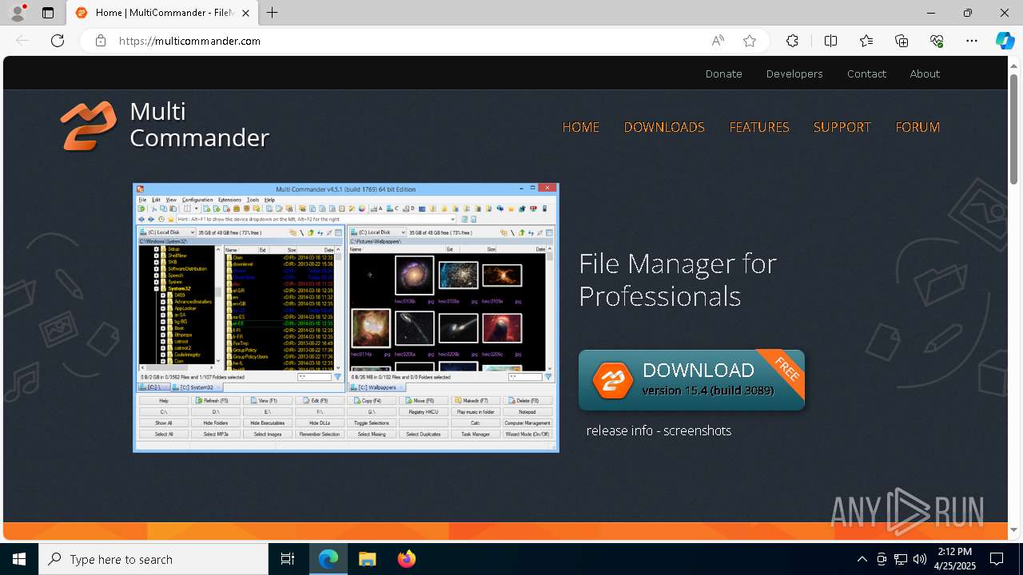This screenshot has width=1023, height=575.
Task: Open Favorites list icon
Action: pyautogui.click(x=866, y=41)
